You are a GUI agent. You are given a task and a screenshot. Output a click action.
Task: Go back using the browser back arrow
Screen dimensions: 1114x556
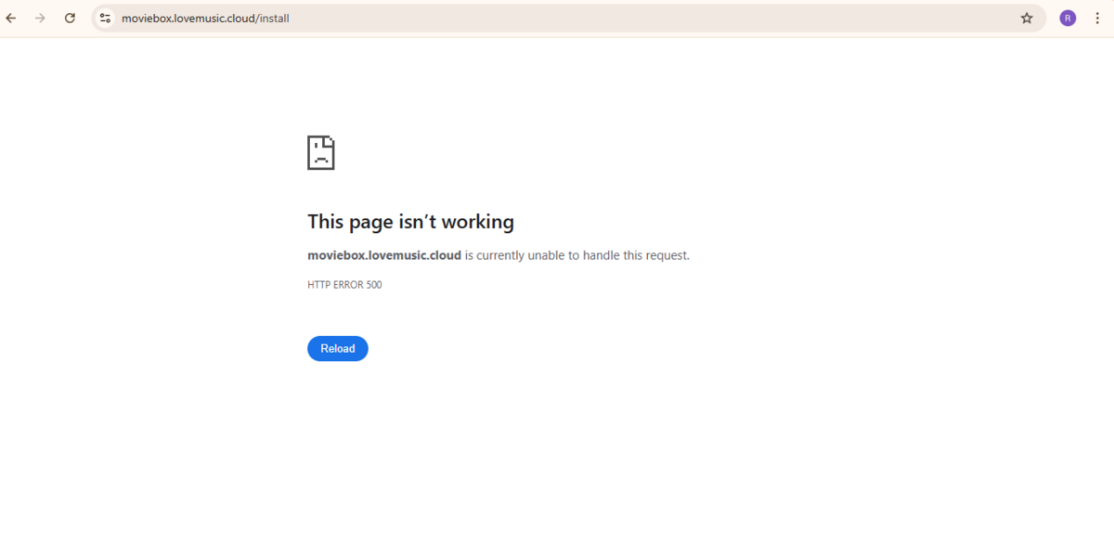(11, 18)
